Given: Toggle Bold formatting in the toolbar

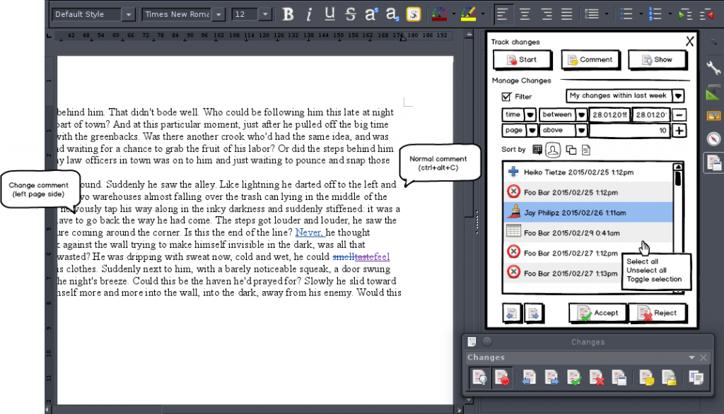Looking at the screenshot, I should point(288,13).
